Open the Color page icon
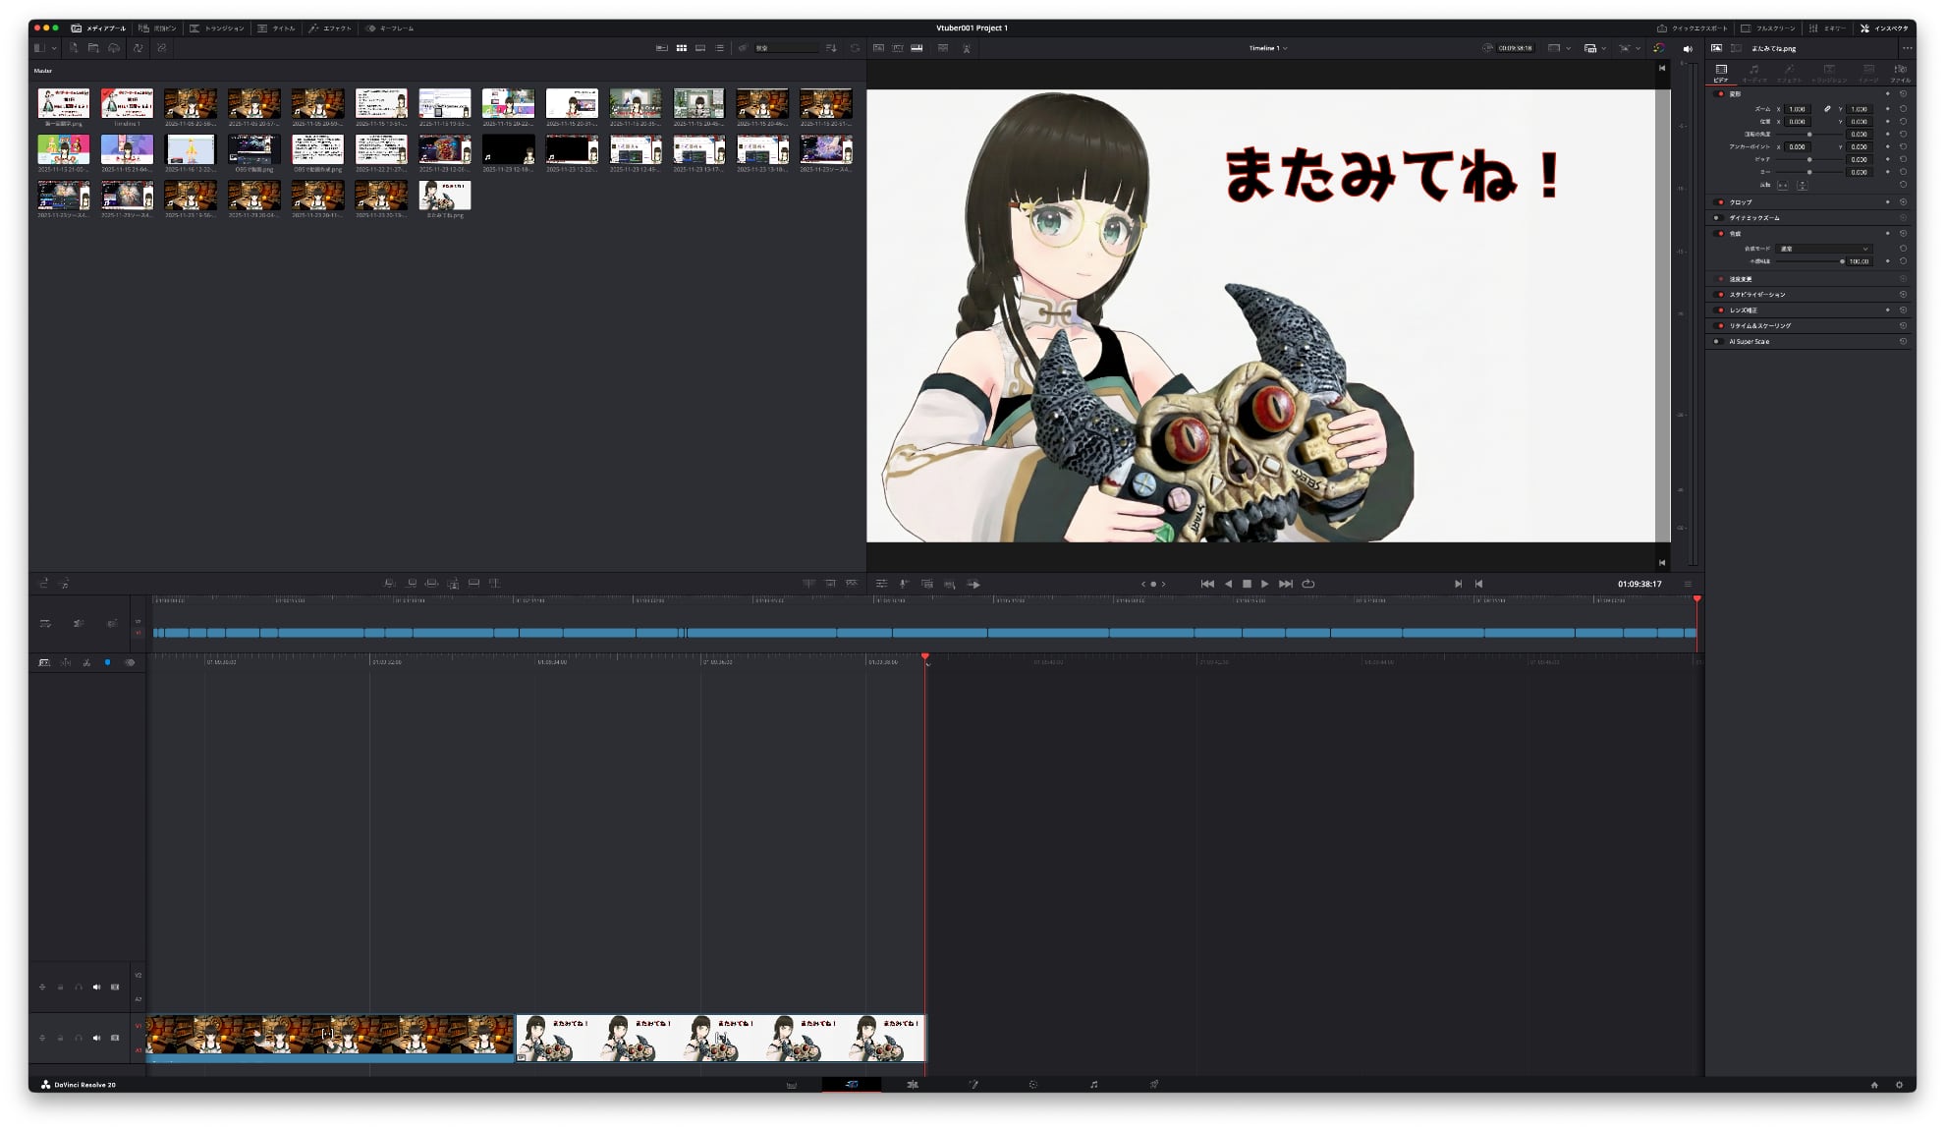 [x=1032, y=1084]
